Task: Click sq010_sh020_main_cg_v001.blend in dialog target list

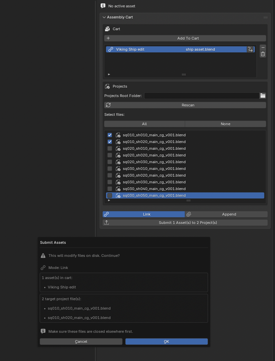Action: (x=79, y=318)
